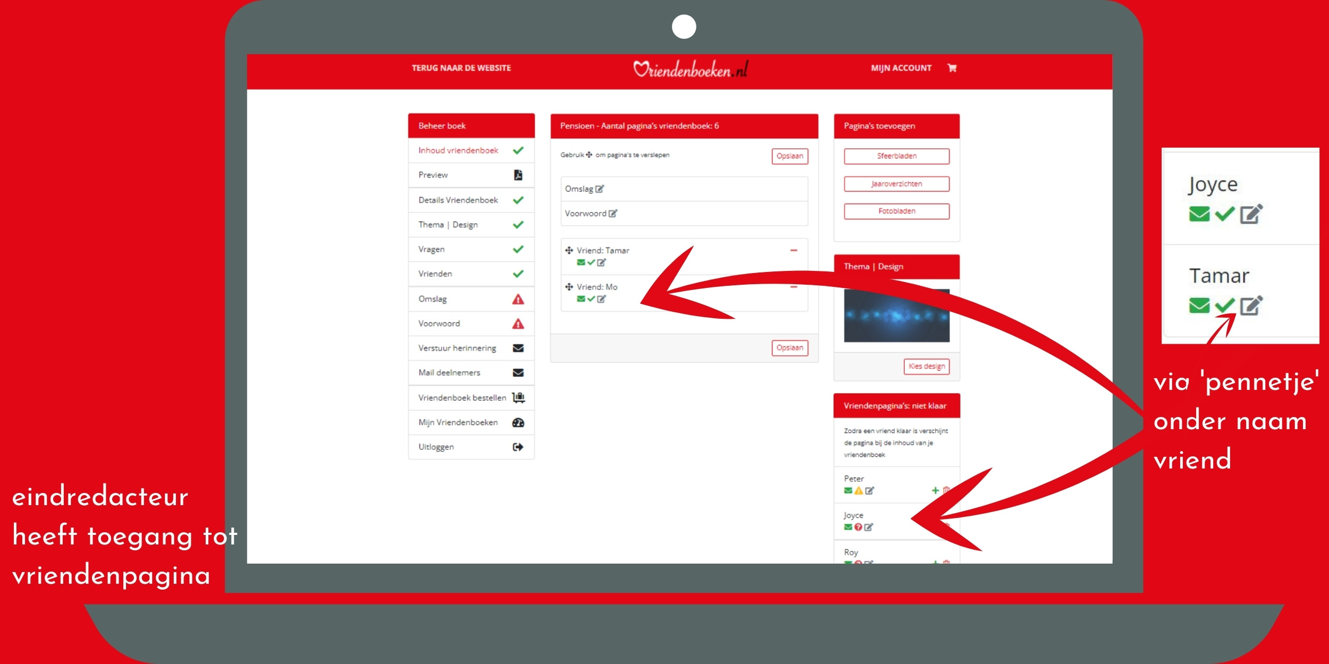The height and width of the screenshot is (664, 1329).
Task: Click the green envelope under Peter
Action: pyautogui.click(x=848, y=491)
